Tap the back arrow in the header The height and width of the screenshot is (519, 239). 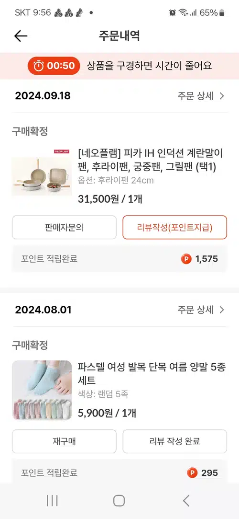(x=21, y=36)
